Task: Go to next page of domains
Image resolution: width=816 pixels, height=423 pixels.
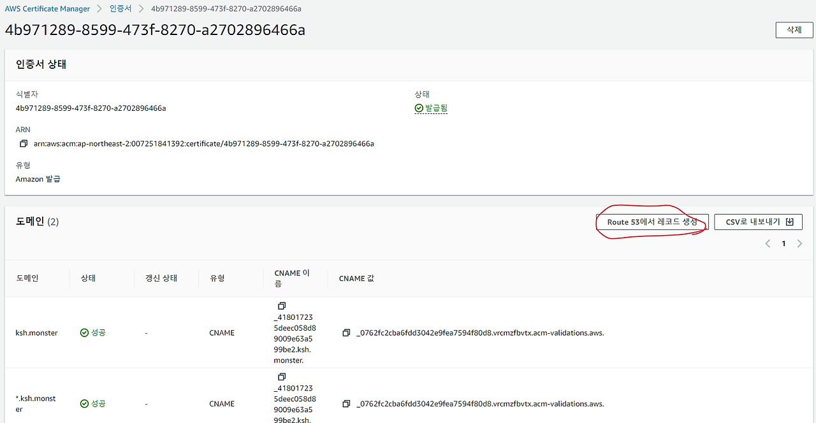Action: tap(799, 243)
